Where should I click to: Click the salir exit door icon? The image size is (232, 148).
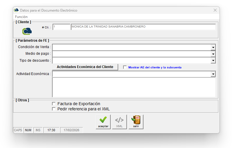136,122
